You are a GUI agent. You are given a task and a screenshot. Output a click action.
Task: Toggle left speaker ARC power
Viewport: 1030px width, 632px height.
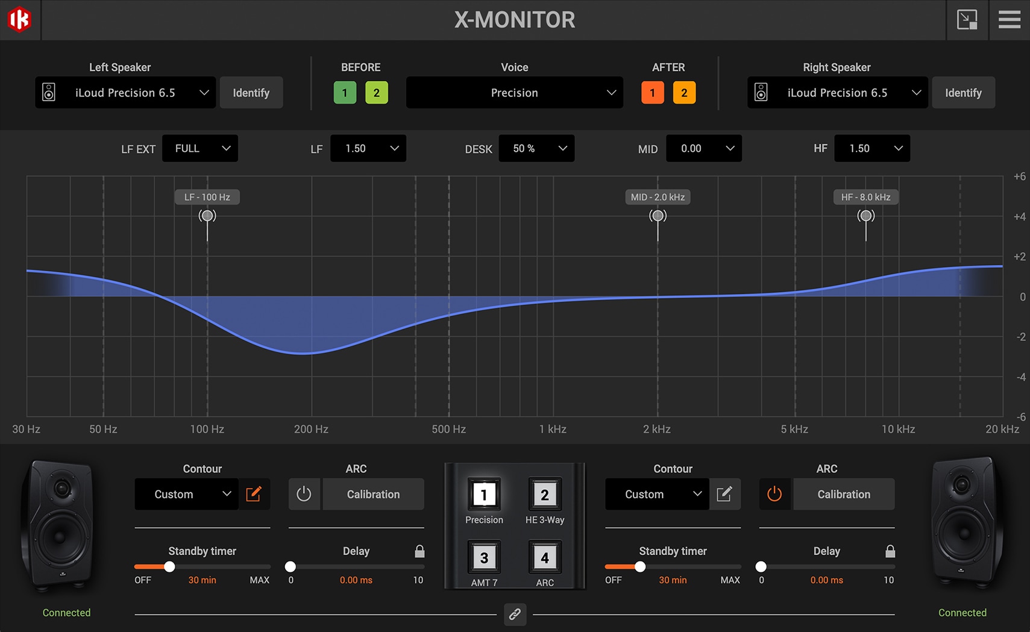click(x=304, y=494)
